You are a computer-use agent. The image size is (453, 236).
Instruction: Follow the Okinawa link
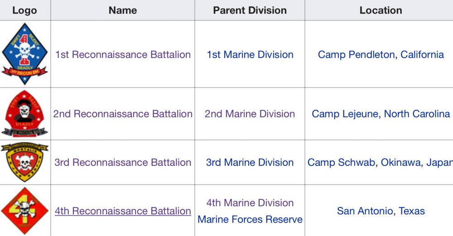point(400,162)
